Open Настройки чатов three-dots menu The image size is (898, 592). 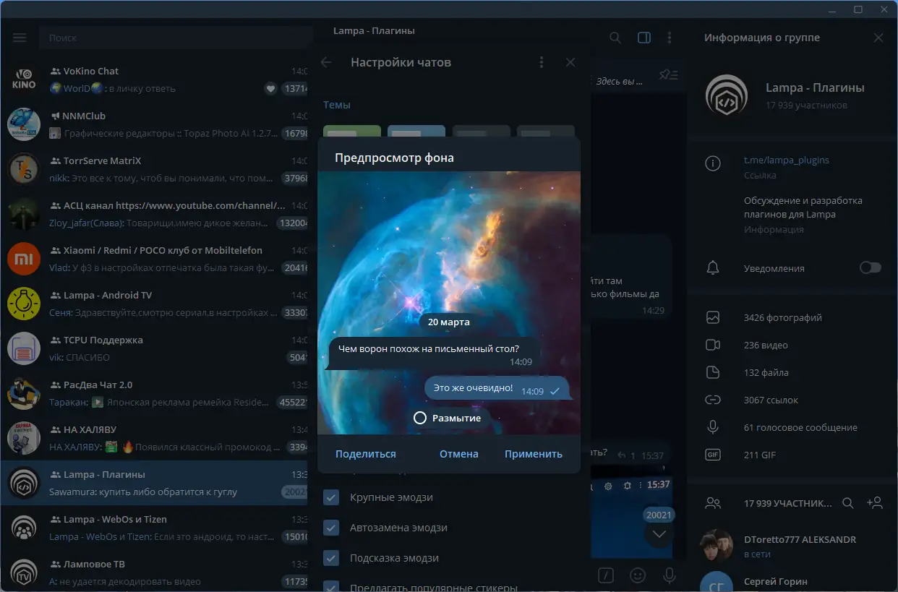coord(542,62)
